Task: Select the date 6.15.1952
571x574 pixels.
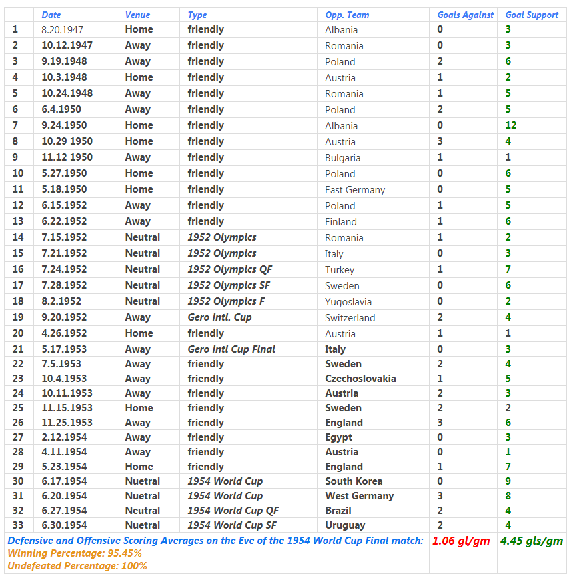Action: [64, 205]
